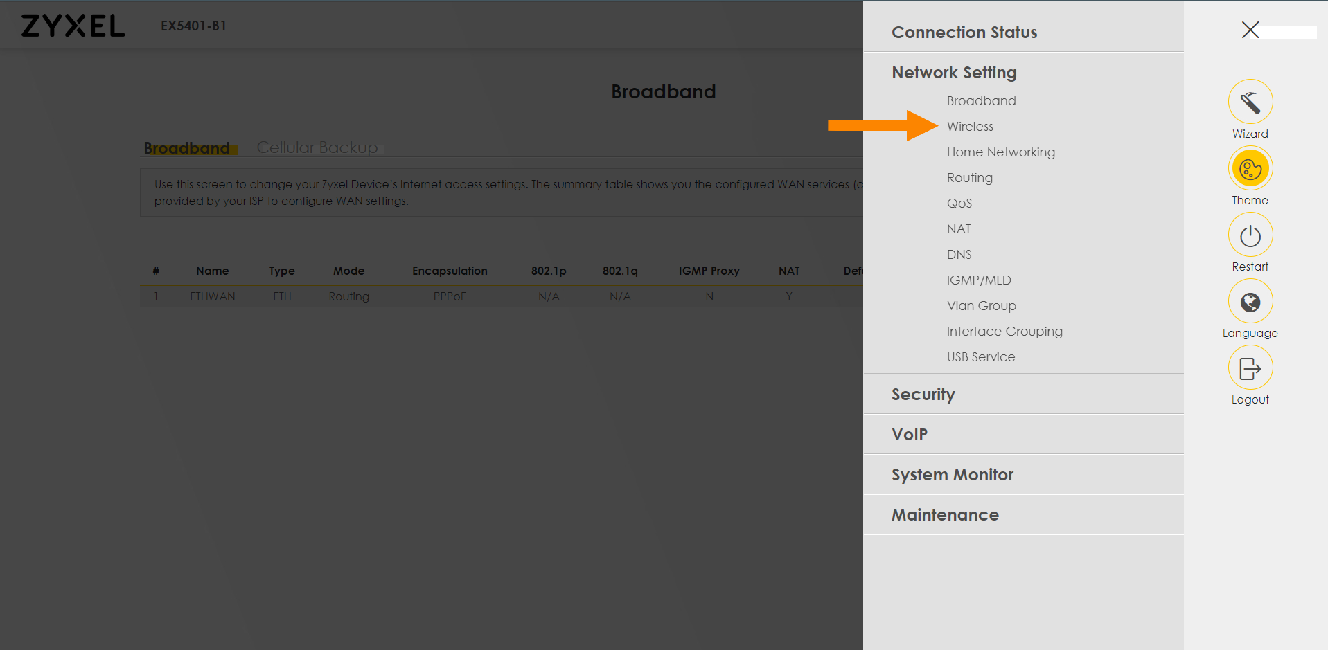Open the System Monitor section
The image size is (1328, 650).
(952, 474)
